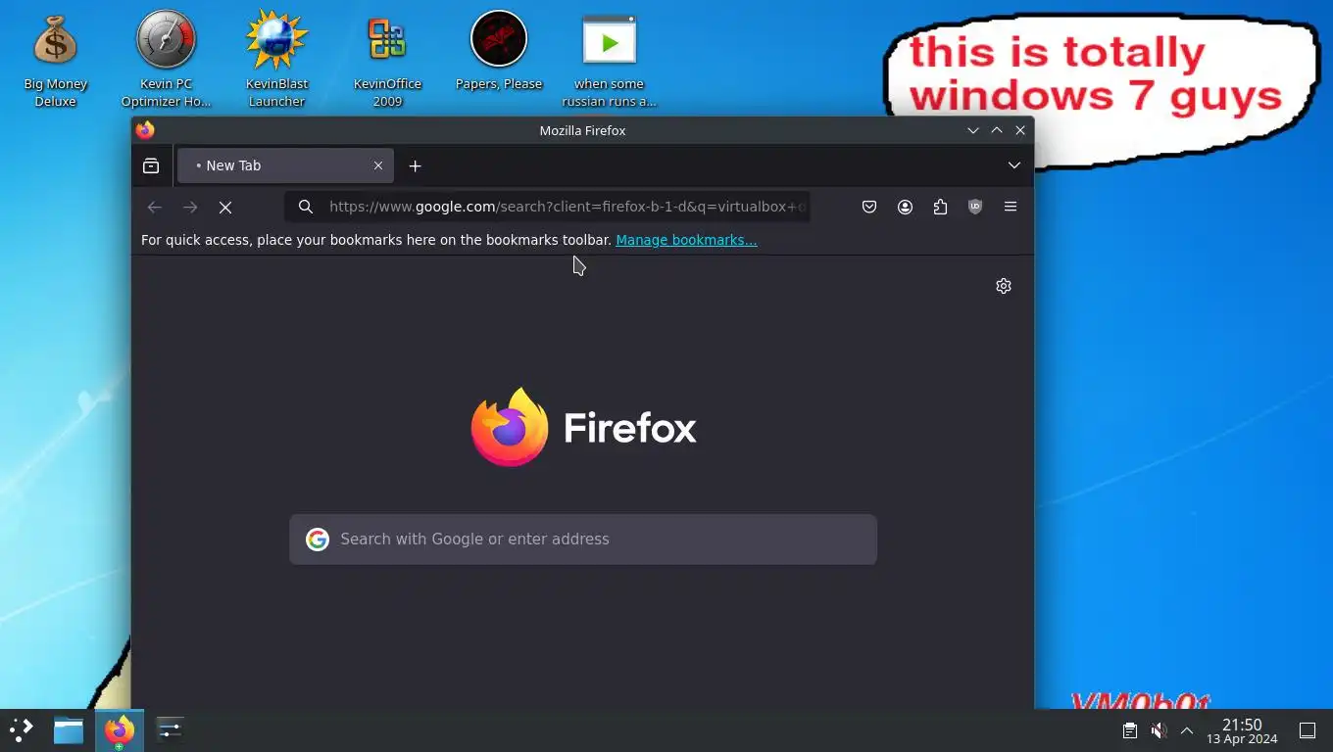Open the 'when some russian runs a...' video icon
This screenshot has height=752, width=1333.
[x=609, y=61]
